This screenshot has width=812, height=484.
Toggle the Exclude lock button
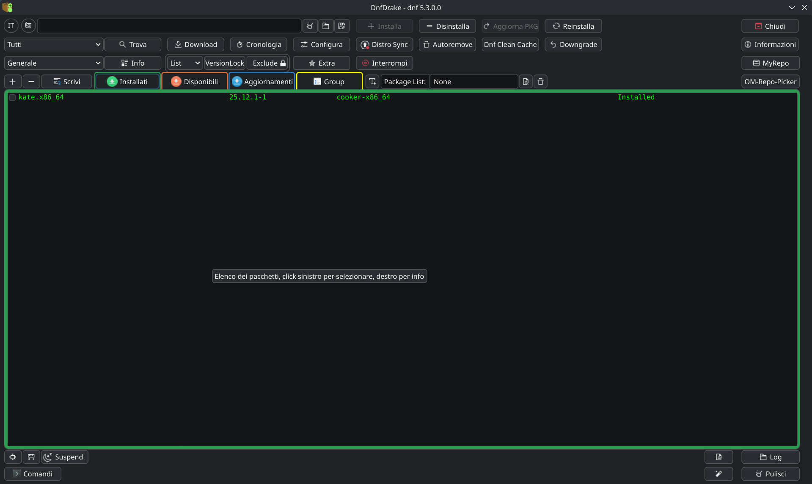[269, 63]
